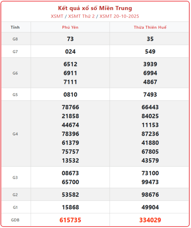Image resolution: width=191 pixels, height=228 pixels.
Task: Click the G4 prize row label
Action: (x=15, y=134)
